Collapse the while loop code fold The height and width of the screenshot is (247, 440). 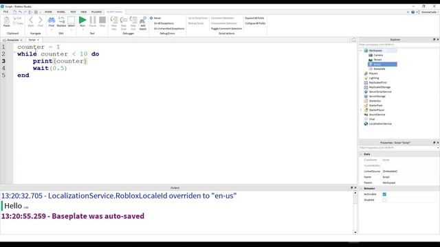(14, 53)
